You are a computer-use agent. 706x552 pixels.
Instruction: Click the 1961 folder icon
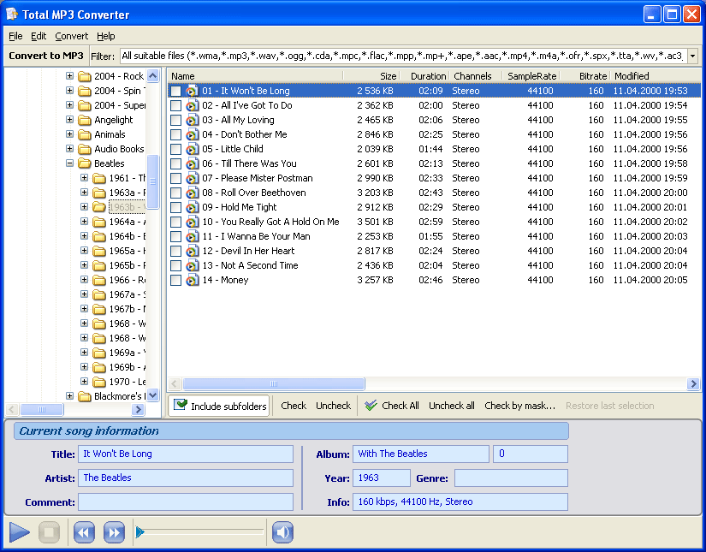(99, 178)
